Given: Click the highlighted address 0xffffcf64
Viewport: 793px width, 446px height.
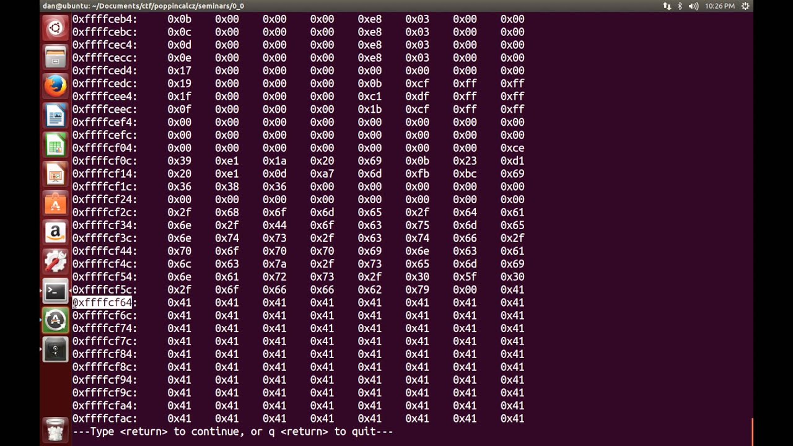Looking at the screenshot, I should [102, 302].
